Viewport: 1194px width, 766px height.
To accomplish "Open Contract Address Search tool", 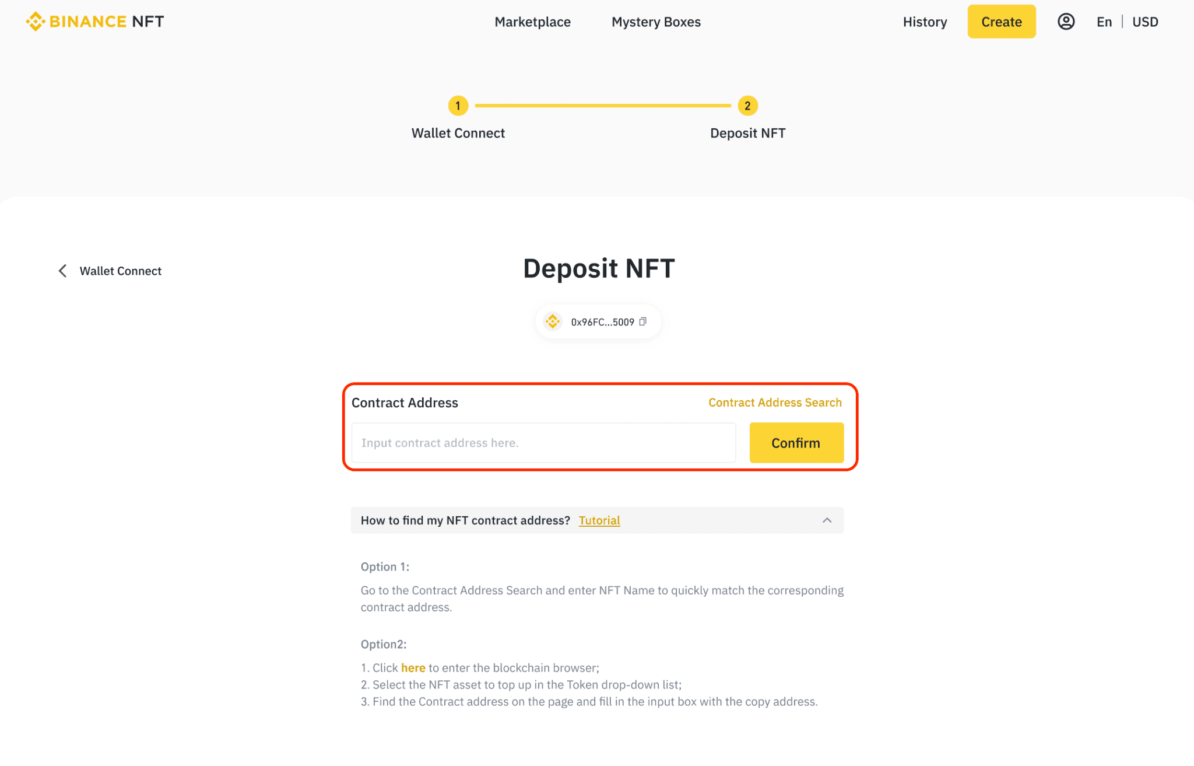I will [775, 402].
